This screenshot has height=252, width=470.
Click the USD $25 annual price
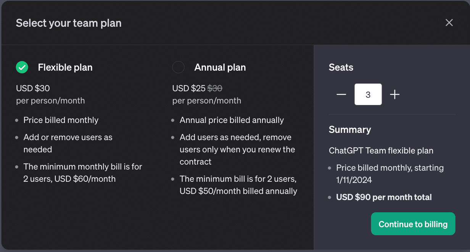click(x=189, y=88)
